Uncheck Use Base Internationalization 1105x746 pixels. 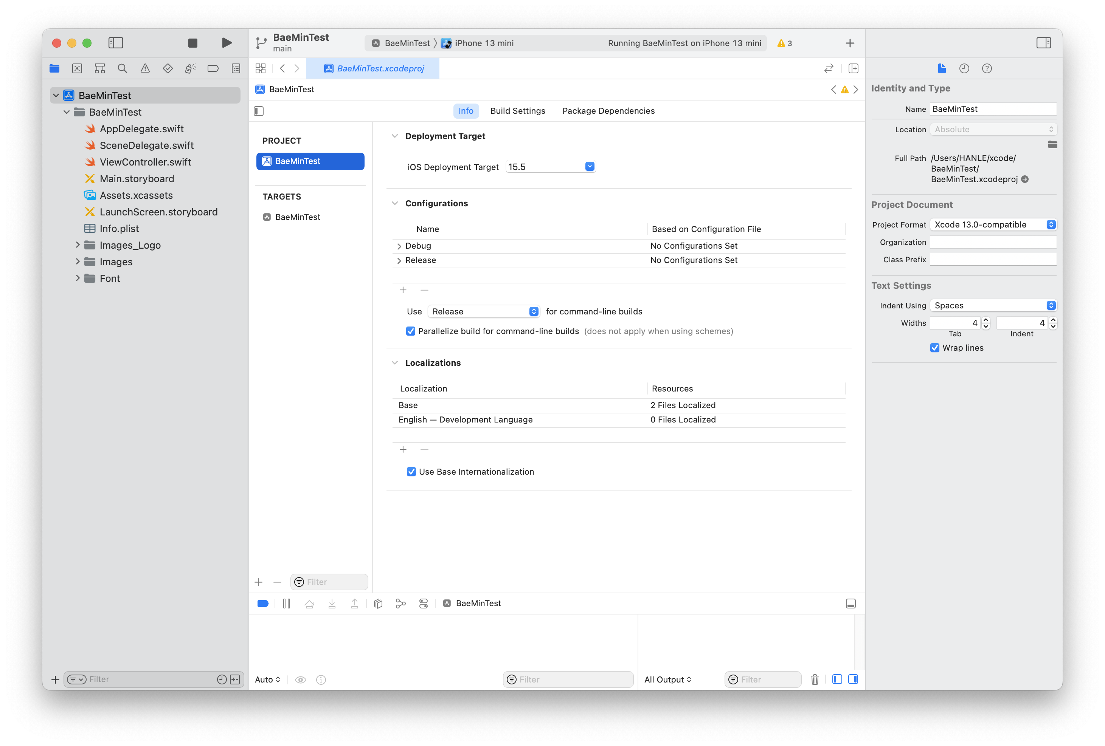click(x=411, y=472)
